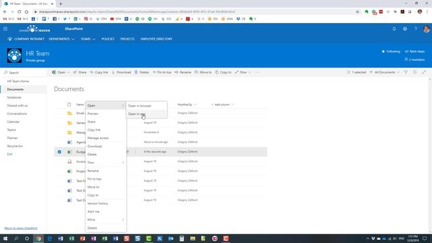Choose Preview in the context menu
This screenshot has width=432, height=243.
point(106,114)
